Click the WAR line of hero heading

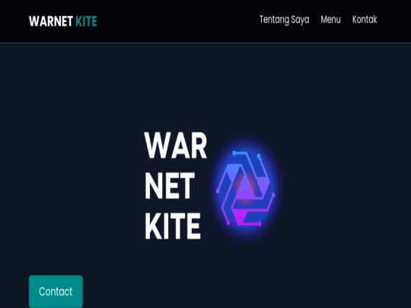176,145
